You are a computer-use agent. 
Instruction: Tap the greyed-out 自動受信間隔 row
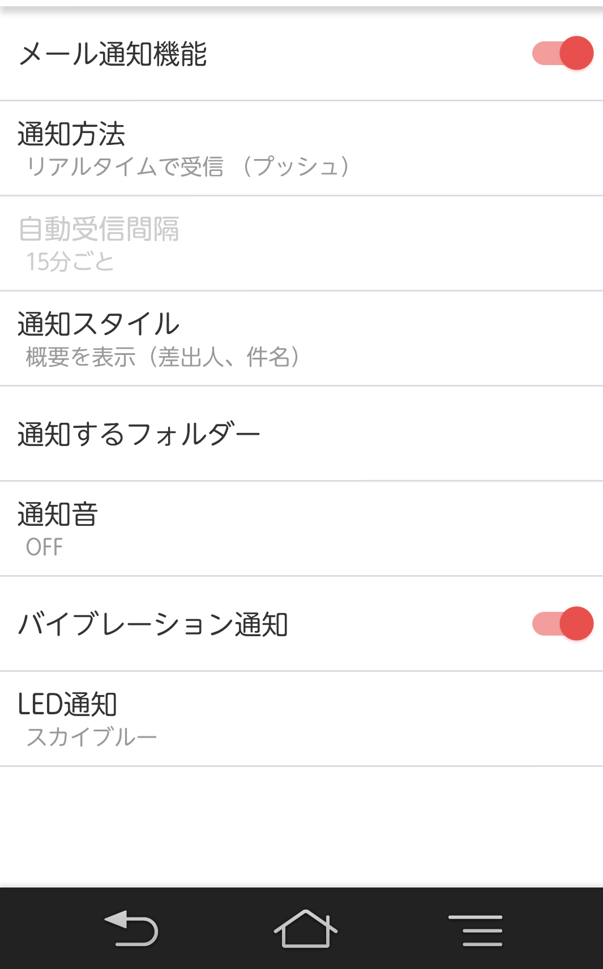pos(301,243)
